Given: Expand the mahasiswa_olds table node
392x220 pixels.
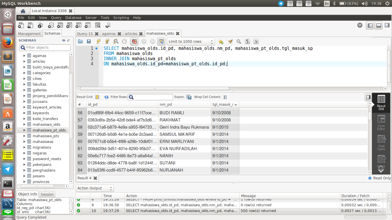Looking at the screenshot, I should [24, 125].
